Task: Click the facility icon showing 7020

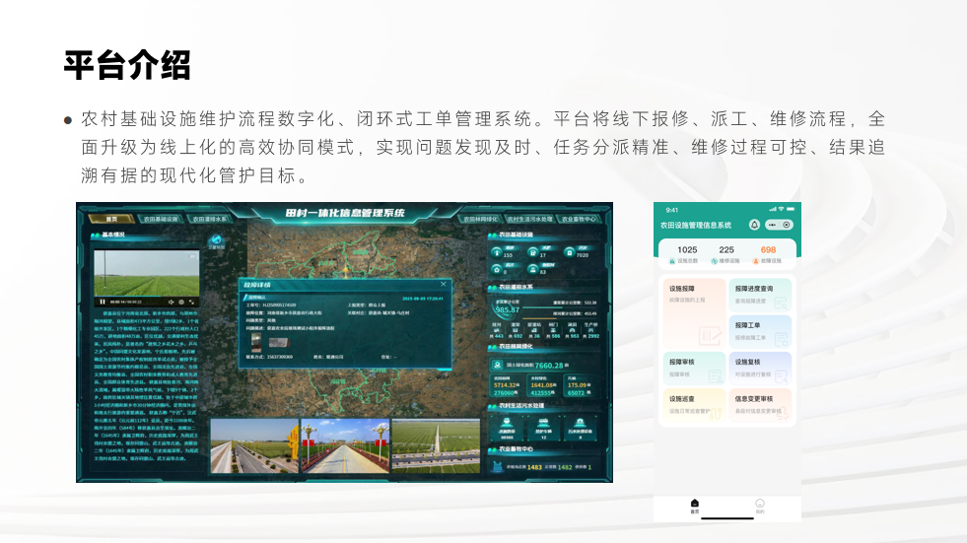Action: [x=569, y=251]
